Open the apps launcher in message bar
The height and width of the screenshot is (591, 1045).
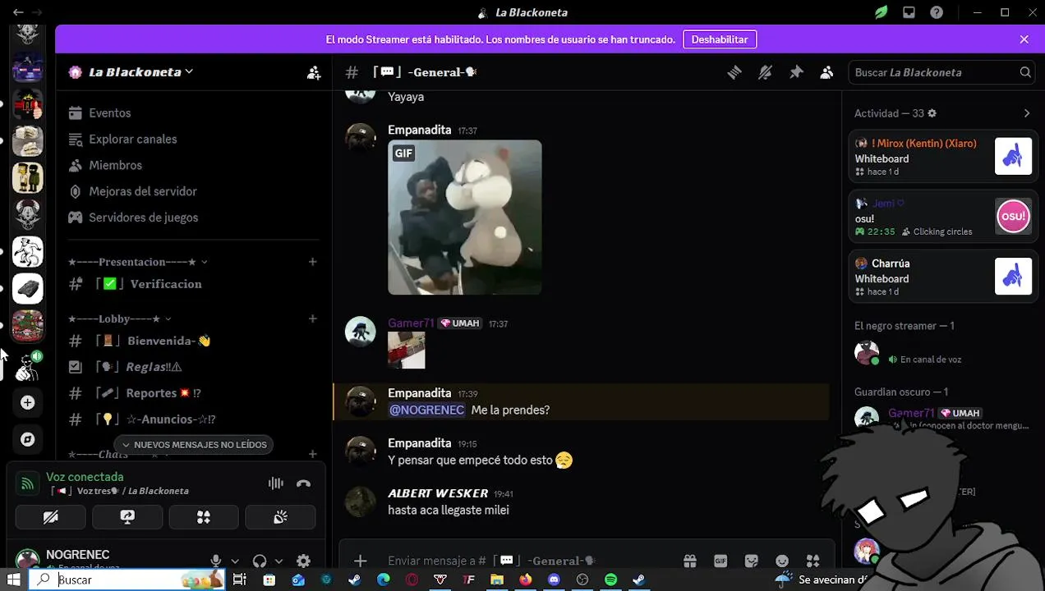click(x=813, y=561)
